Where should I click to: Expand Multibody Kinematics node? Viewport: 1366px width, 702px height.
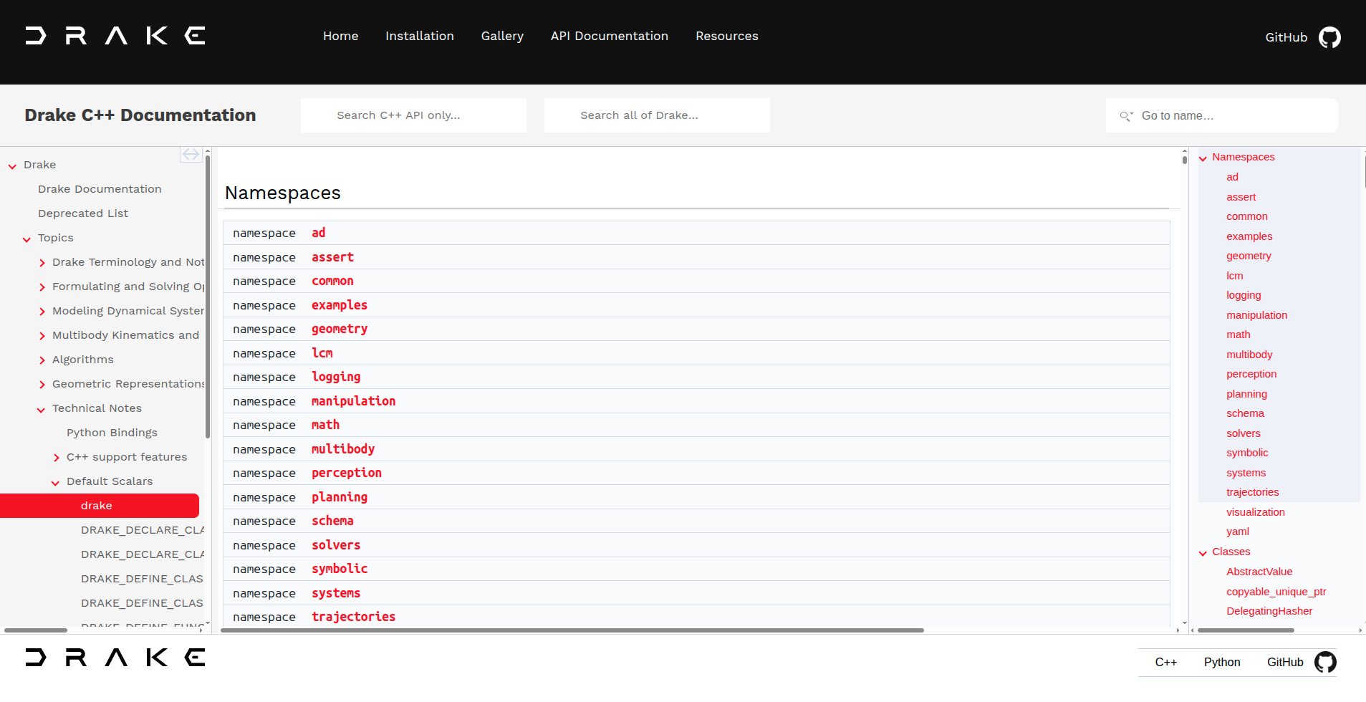point(42,336)
